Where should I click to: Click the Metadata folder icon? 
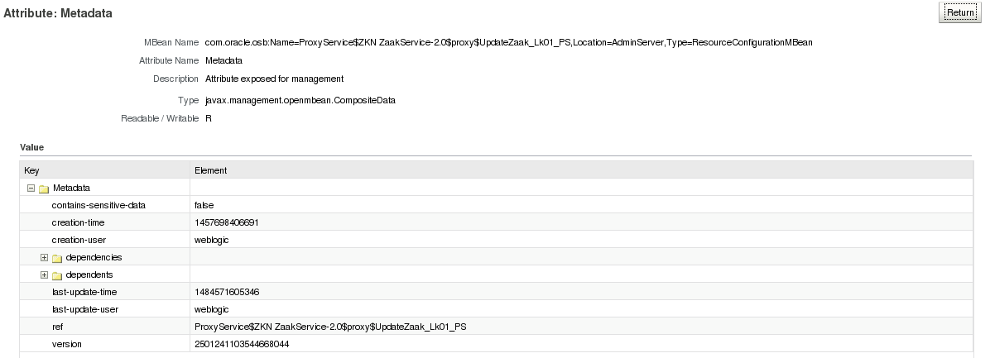[x=44, y=189]
